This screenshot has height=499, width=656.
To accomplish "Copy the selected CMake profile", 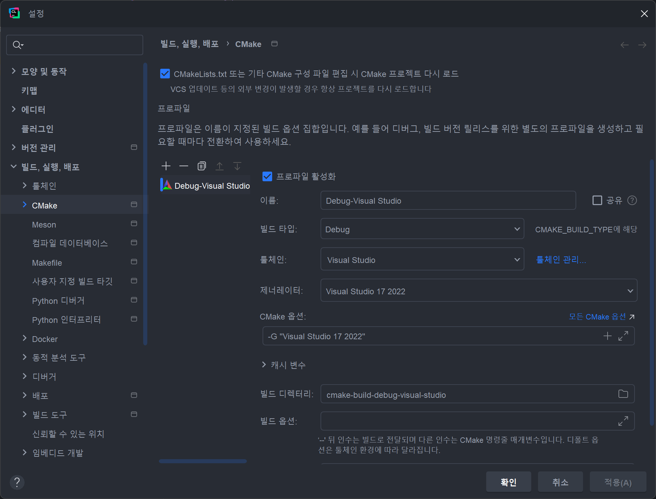I will coord(202,166).
